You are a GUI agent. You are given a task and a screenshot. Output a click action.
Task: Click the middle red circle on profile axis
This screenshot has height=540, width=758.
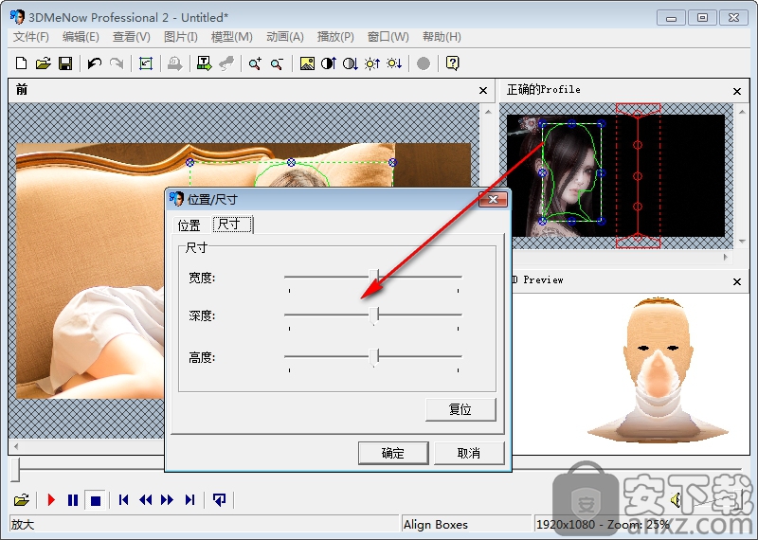[x=638, y=176]
